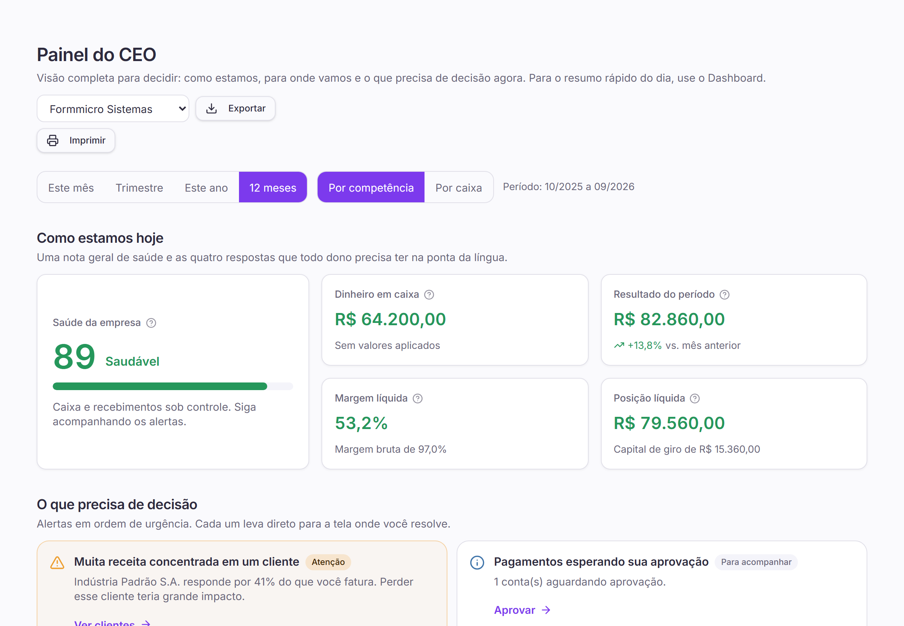Screen dimensions: 904x626
Task: Select the 12 meses period
Action: 273,187
